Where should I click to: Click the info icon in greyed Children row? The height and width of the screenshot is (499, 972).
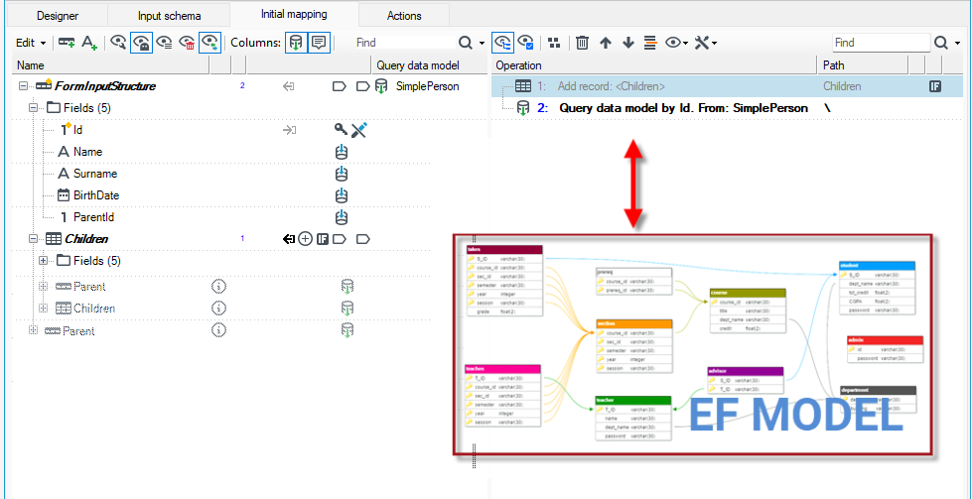click(x=218, y=308)
